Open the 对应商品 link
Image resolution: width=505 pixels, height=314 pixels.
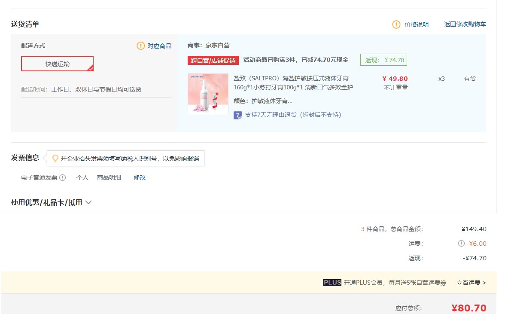pos(159,46)
